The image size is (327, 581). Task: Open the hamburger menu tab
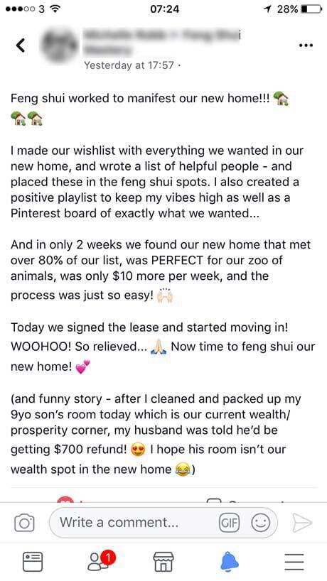click(x=294, y=562)
